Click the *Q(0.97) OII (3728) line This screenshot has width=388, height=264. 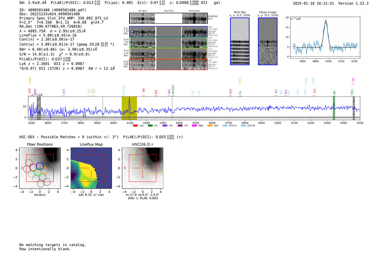[67, 68]
